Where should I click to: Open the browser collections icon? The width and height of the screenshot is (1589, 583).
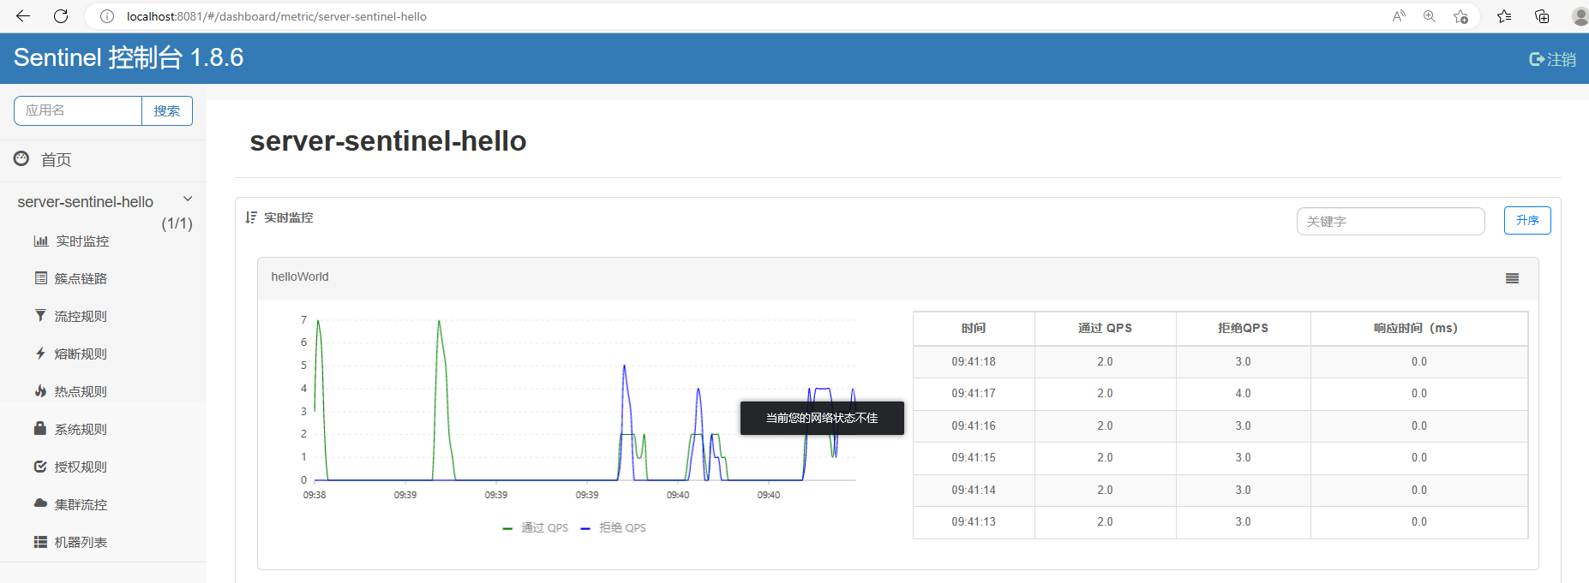tap(1542, 16)
